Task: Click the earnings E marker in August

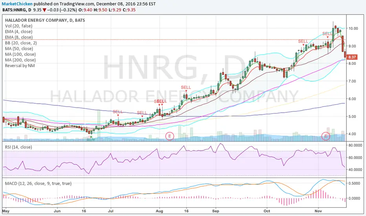Action: [170, 136]
